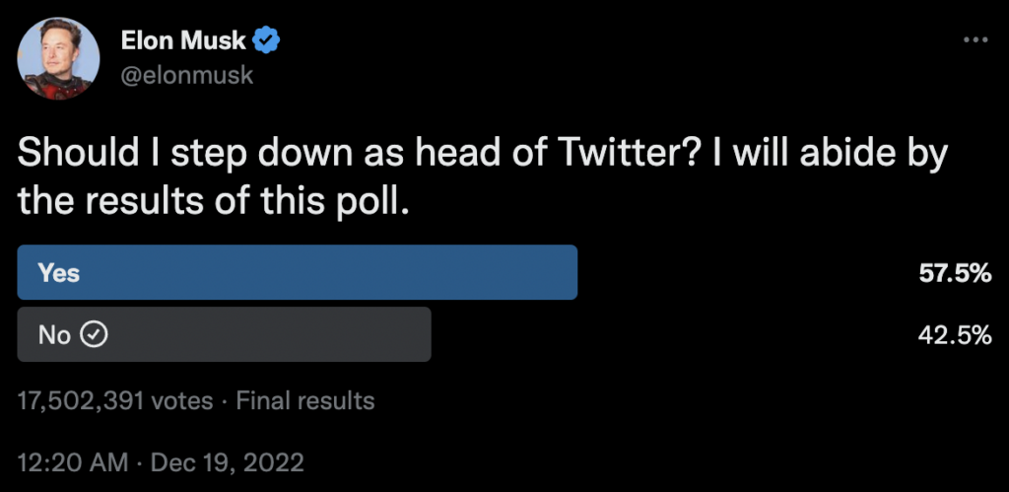Open Elon Musk's profile picture
Screen dimensions: 1009x492
pyautogui.click(x=60, y=58)
